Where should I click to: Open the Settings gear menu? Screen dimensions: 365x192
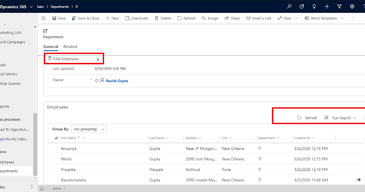(x=352, y=6)
